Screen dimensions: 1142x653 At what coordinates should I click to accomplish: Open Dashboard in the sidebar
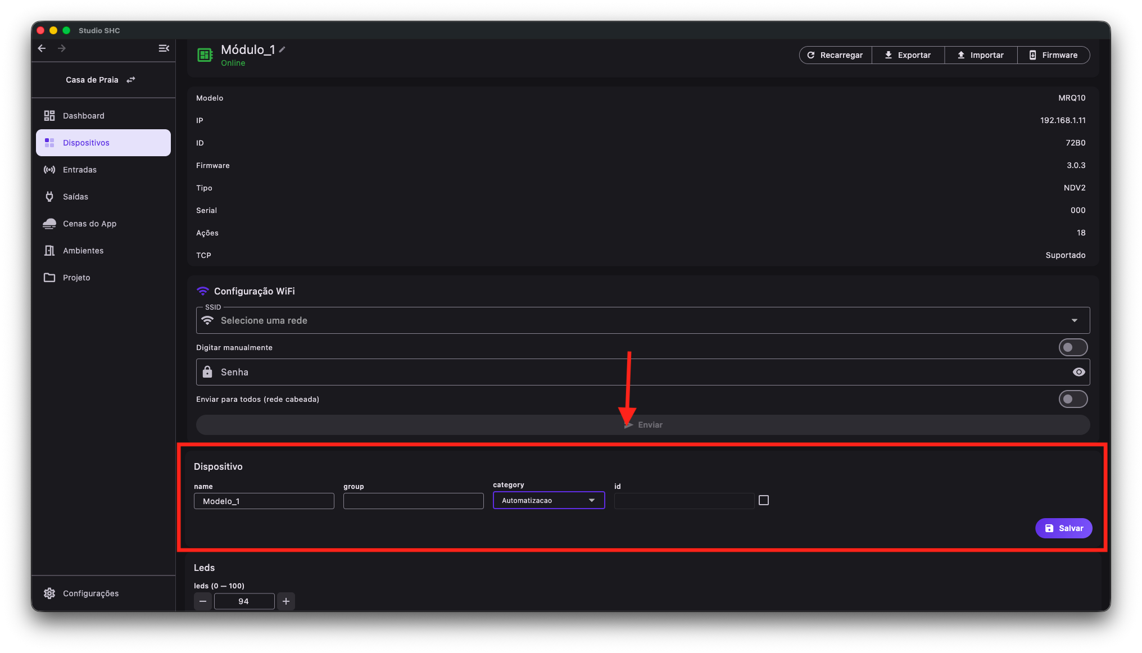[x=103, y=116]
